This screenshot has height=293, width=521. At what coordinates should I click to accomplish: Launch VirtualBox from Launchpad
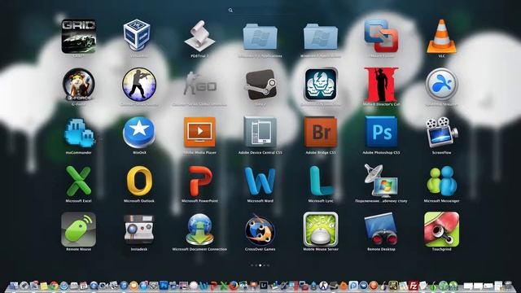pyautogui.click(x=137, y=35)
